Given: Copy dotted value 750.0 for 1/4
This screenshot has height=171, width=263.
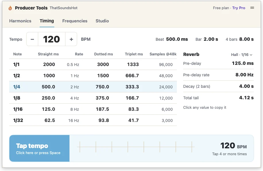Looking at the screenshot, I should tap(102, 87).
